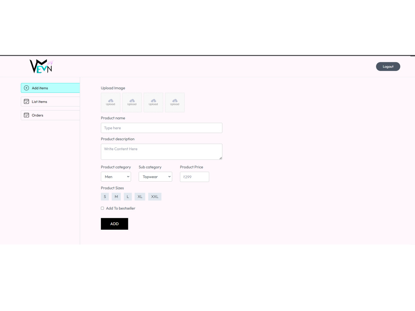Submit the product with the ADD button
Viewport: 415px width, 311px height.
coord(115,224)
